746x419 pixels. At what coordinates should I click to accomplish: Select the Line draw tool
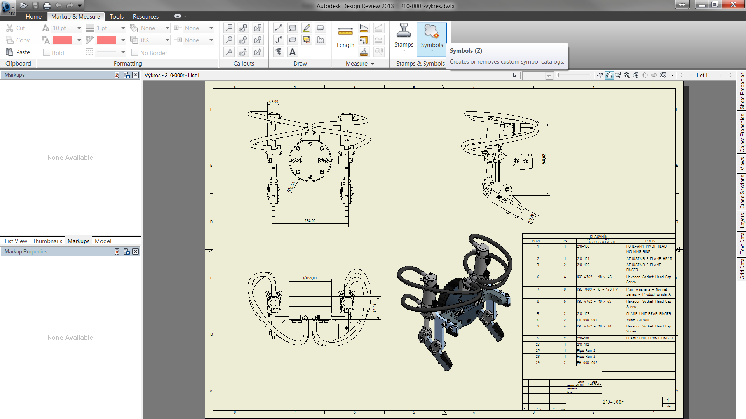tap(279, 28)
